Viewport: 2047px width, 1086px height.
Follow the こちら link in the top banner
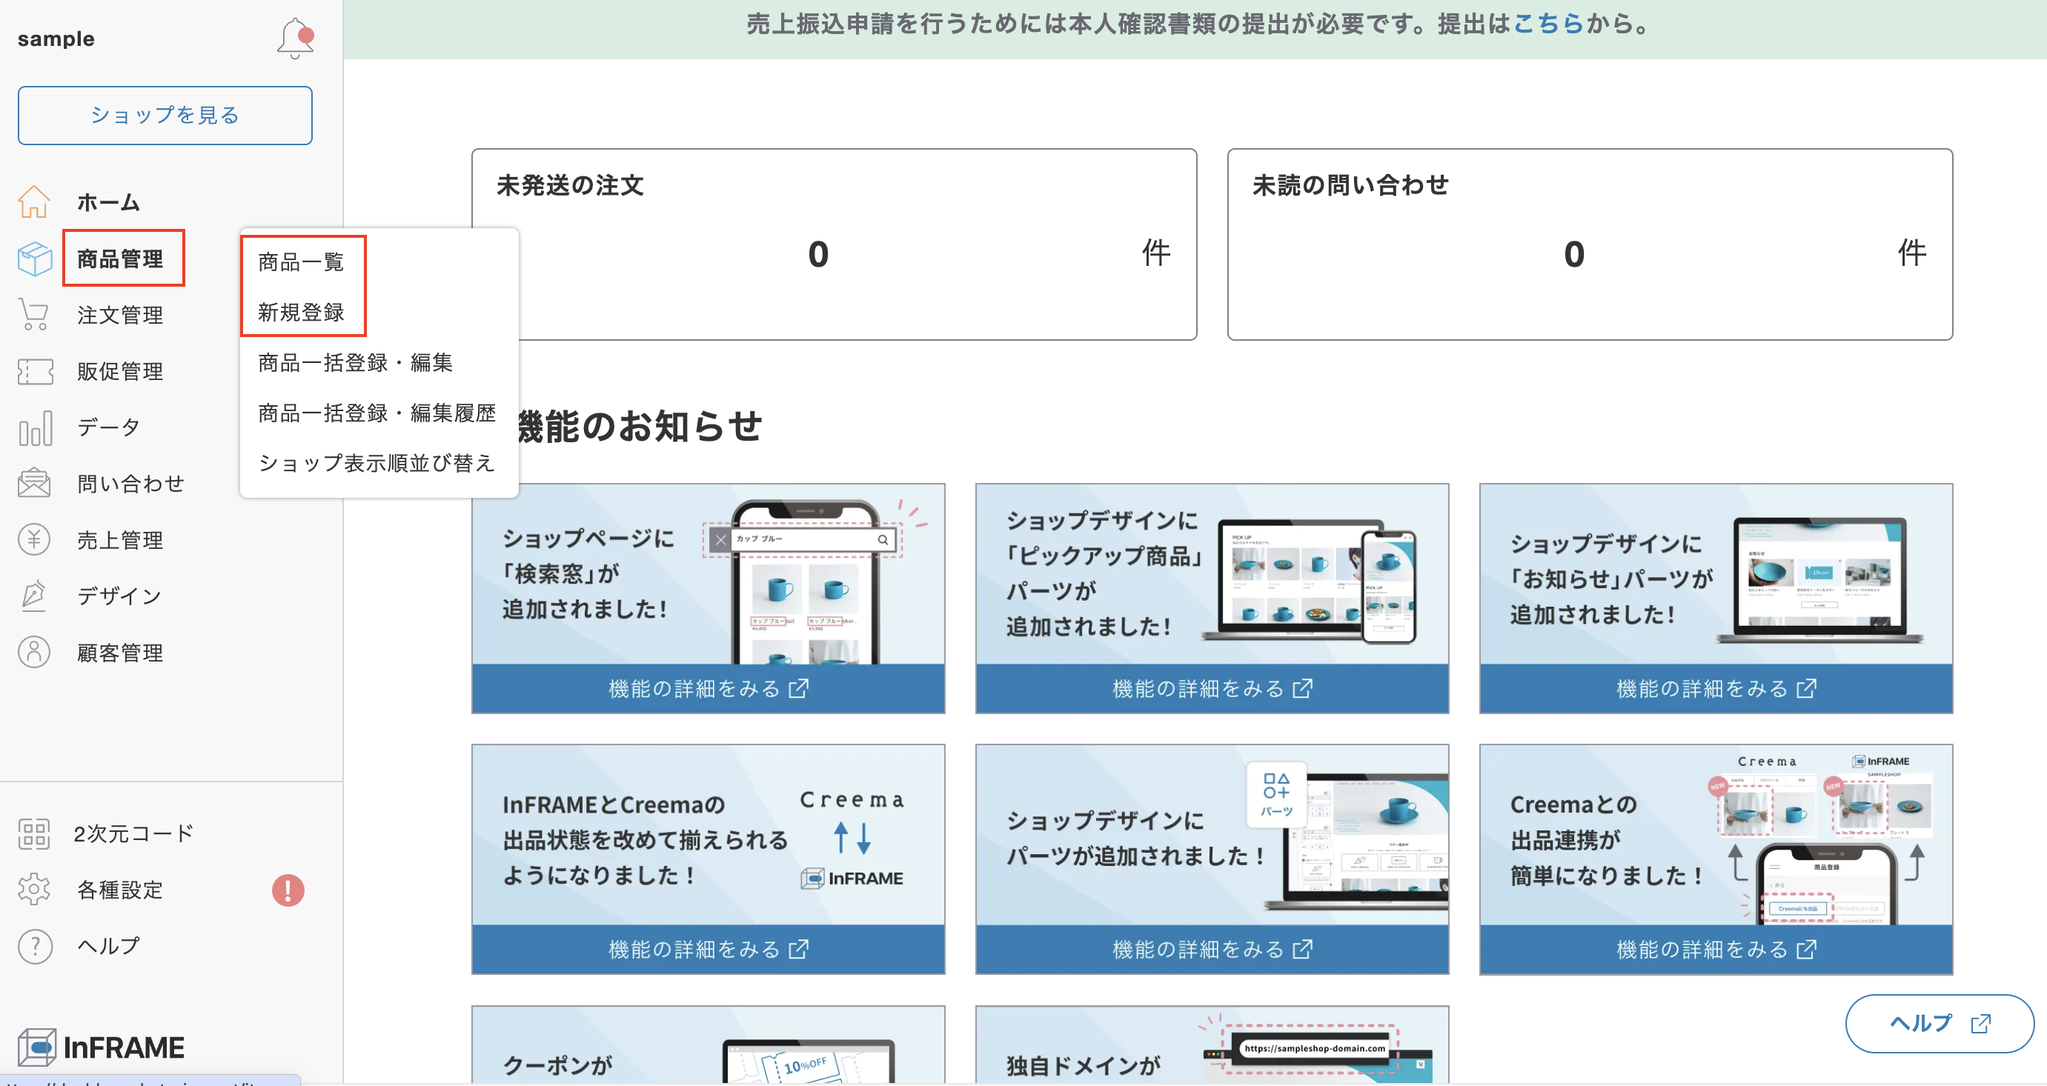[x=1549, y=24]
